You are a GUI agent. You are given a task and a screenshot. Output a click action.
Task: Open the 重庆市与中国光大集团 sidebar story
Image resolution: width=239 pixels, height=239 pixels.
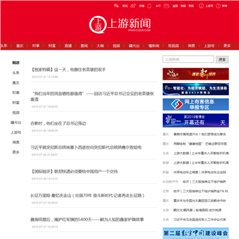tap(200, 200)
